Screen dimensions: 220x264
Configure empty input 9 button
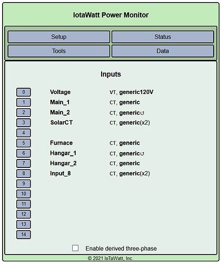coord(24,184)
